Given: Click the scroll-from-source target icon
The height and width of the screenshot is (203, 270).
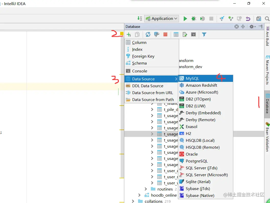Looking at the screenshot, I should (237, 27).
